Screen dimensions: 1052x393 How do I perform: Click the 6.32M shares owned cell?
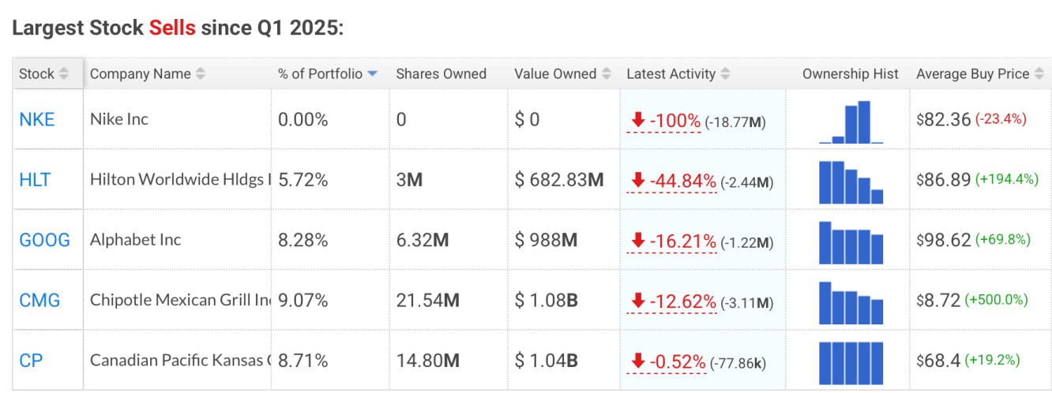click(423, 240)
